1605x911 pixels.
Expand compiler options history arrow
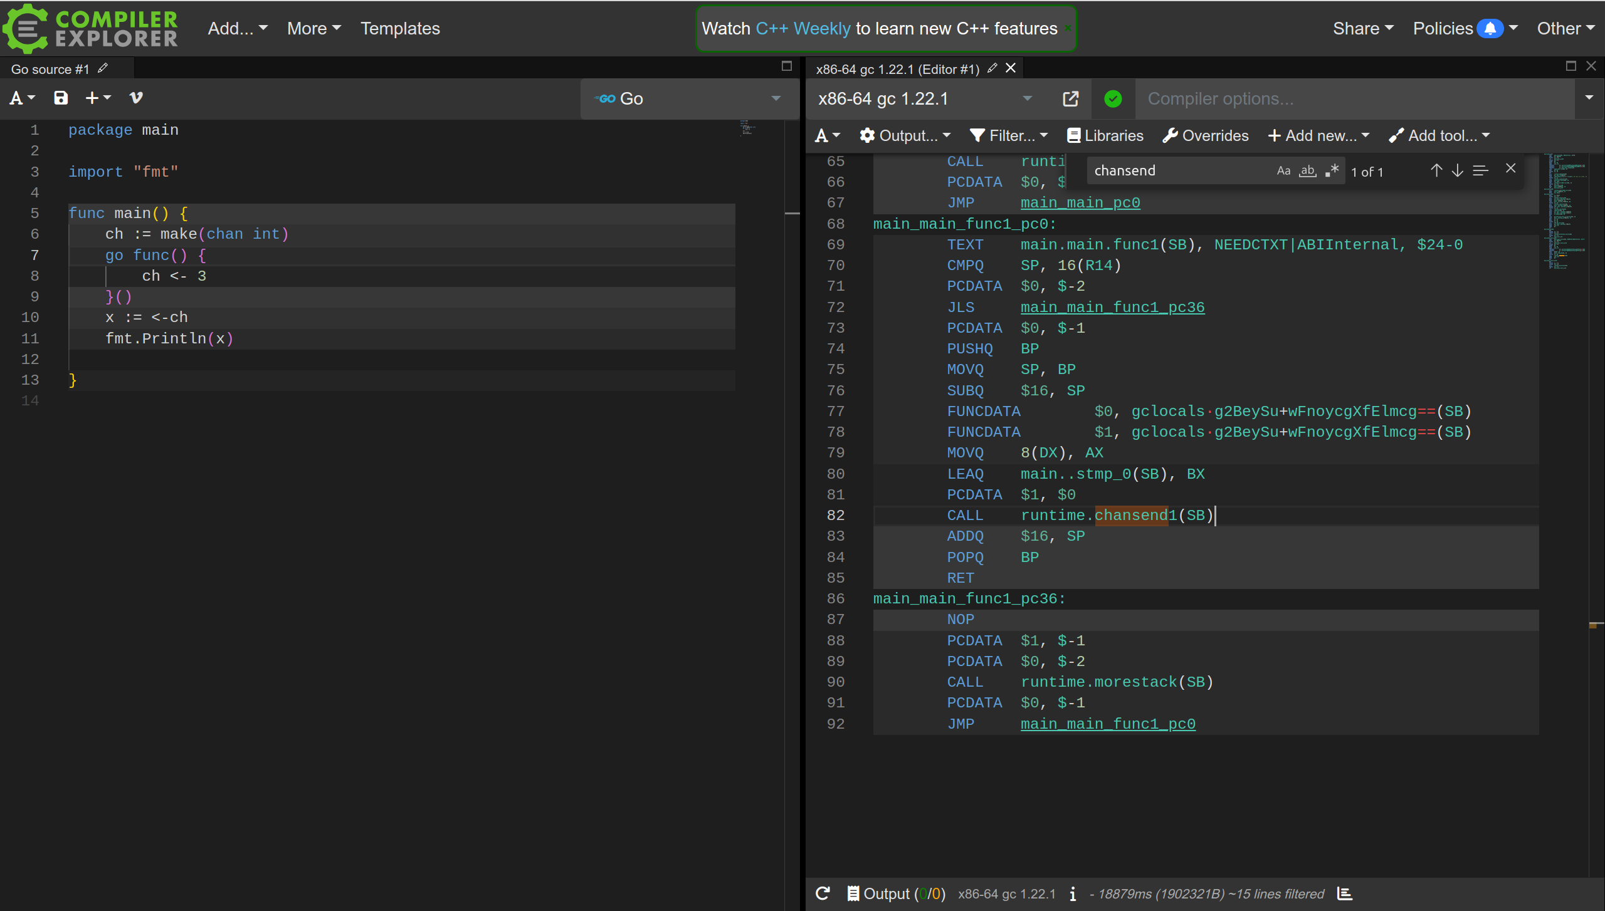coord(1589,98)
